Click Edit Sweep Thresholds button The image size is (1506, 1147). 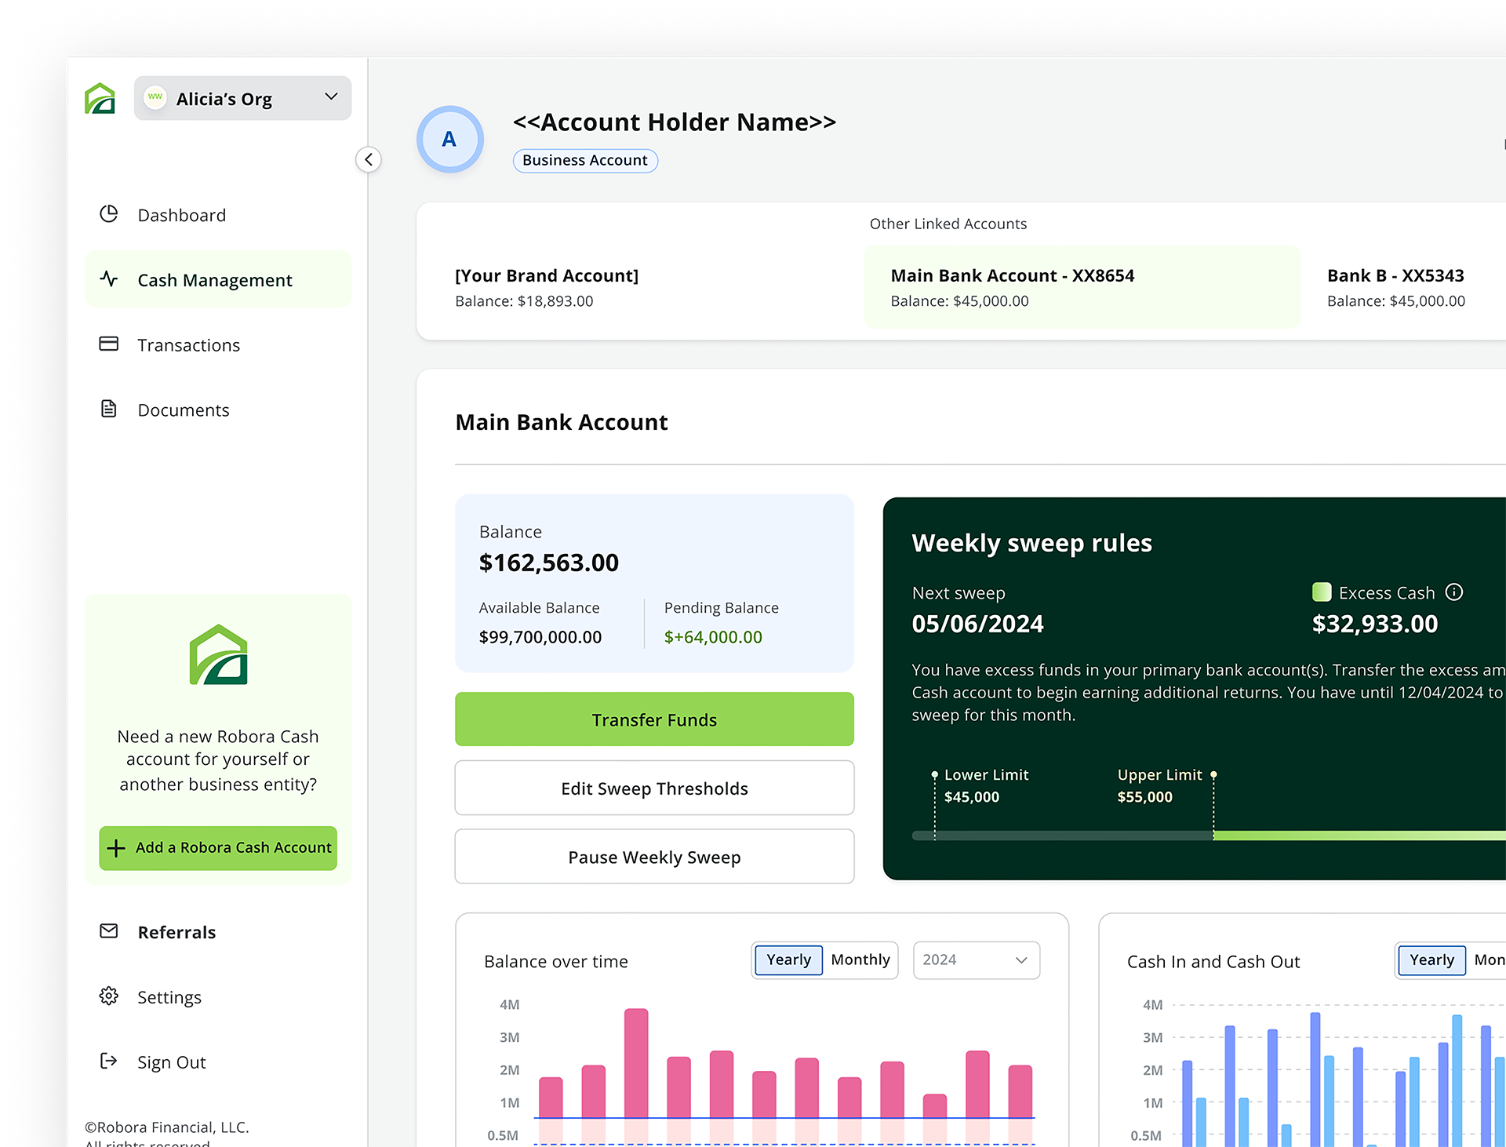tap(654, 788)
